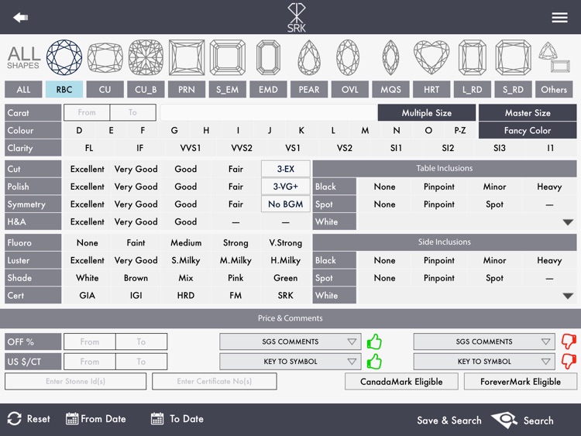Open the right Key to Symbol dropdown
581x436 pixels.
(484, 362)
